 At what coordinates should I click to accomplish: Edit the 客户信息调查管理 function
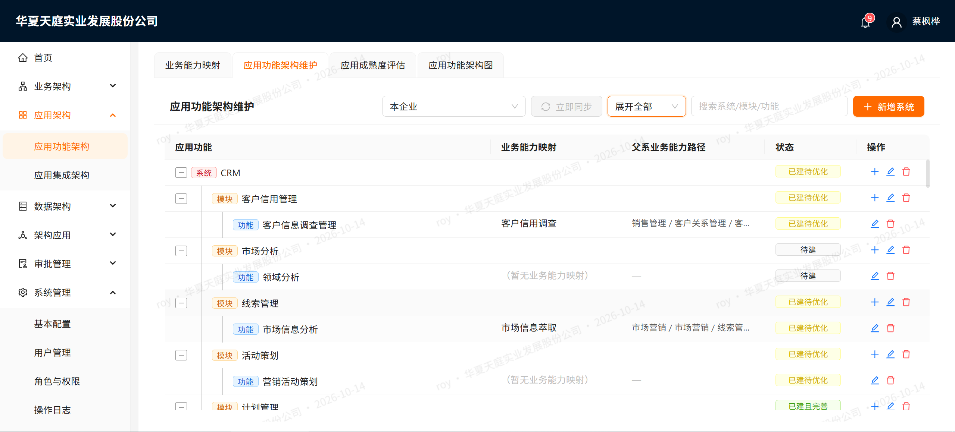[875, 224]
